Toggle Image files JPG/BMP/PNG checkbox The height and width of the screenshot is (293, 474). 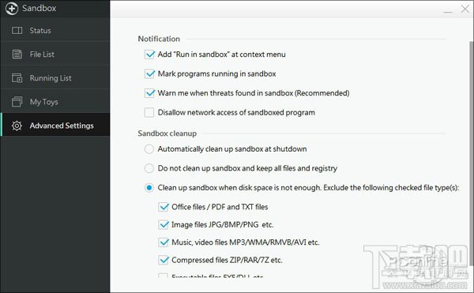pyautogui.click(x=164, y=225)
